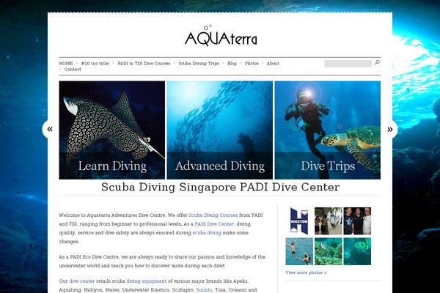Screen dimensions: 440x293
Task: Click the View more photos link
Action: 306,272
